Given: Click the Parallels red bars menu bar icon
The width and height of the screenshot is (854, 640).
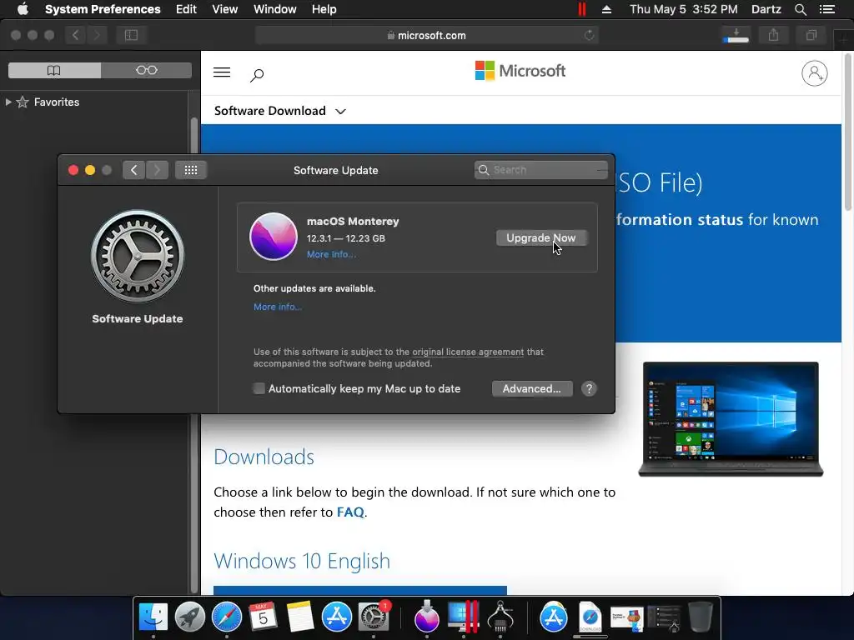Looking at the screenshot, I should (581, 9).
